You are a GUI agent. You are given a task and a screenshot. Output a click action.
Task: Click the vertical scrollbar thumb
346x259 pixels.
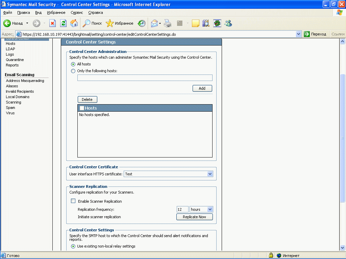(x=342, y=138)
